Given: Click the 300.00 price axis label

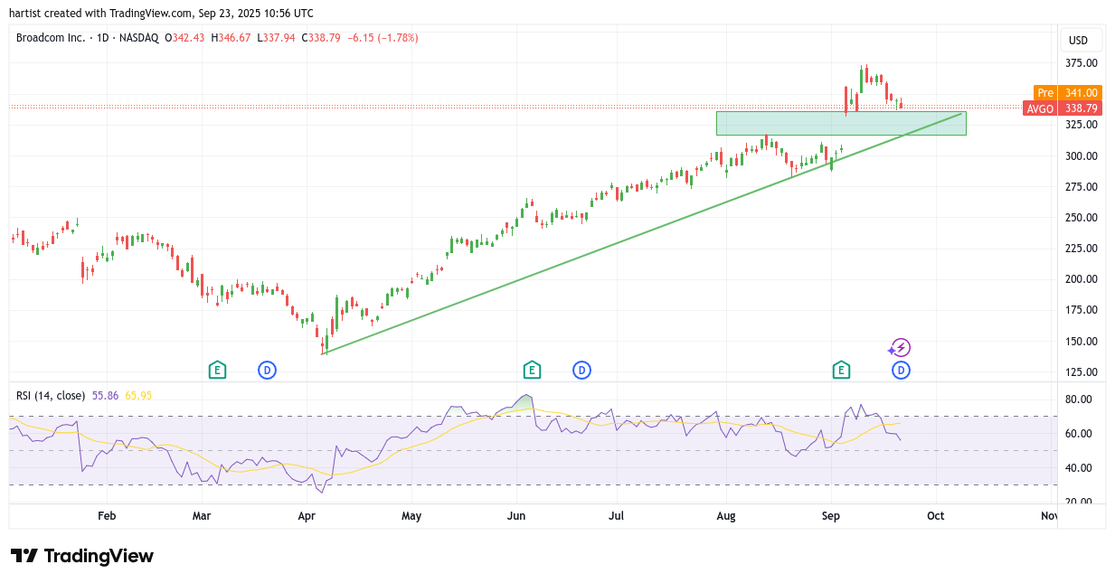Looking at the screenshot, I should 1082,155.
